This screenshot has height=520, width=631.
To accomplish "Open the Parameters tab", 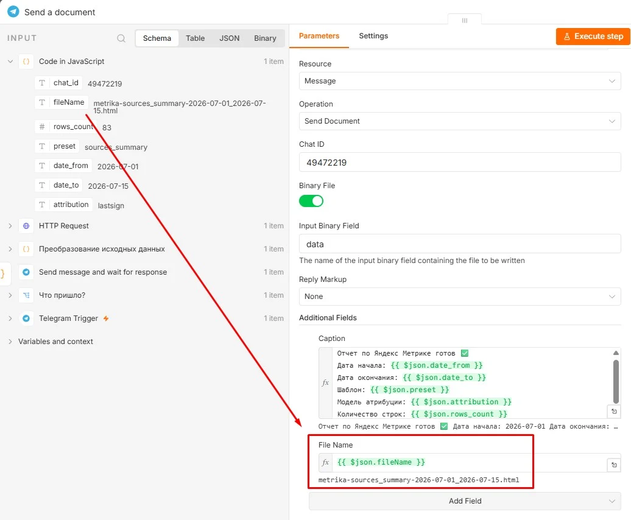I will pos(319,36).
